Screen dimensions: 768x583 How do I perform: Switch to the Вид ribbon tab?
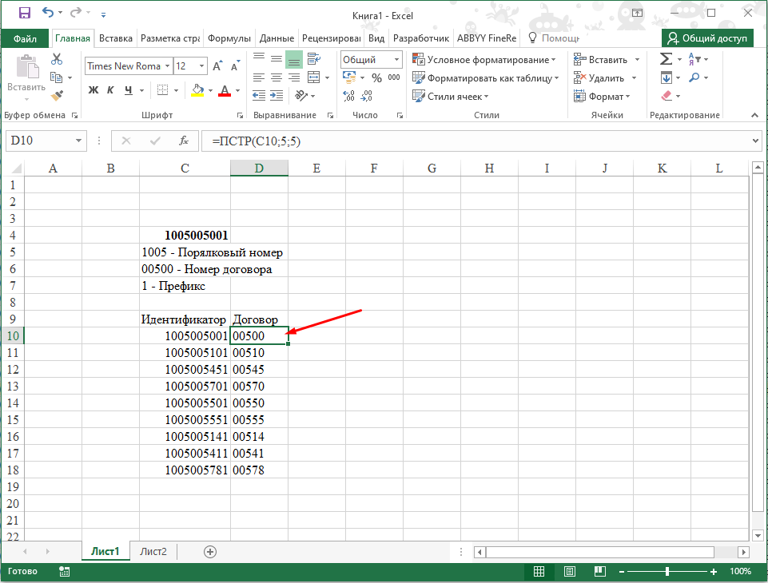point(376,38)
